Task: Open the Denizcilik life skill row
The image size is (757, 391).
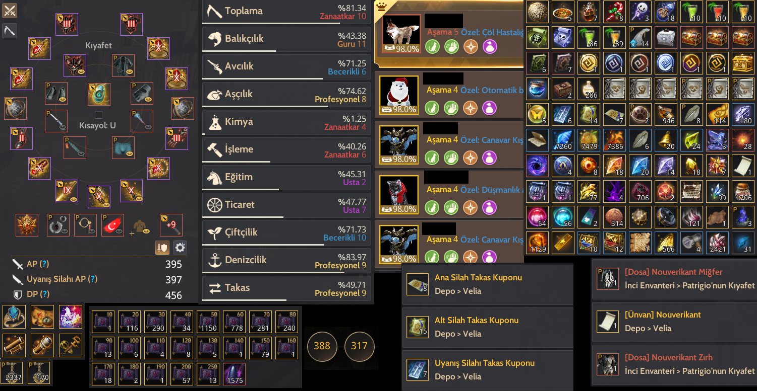Action: click(x=286, y=260)
